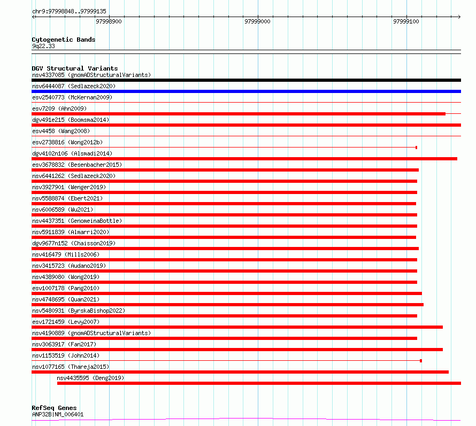Click the chr9:97998848..97999135 region label

(69, 11)
